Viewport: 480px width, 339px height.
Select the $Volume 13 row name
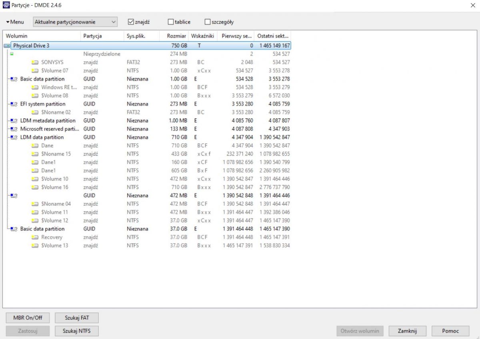click(x=54, y=246)
